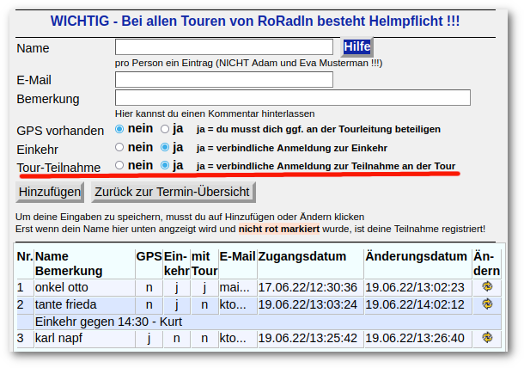Image resolution: width=524 pixels, height=368 pixels.
Task: Click the 'Änderungsdatum' column header
Action: point(416,256)
